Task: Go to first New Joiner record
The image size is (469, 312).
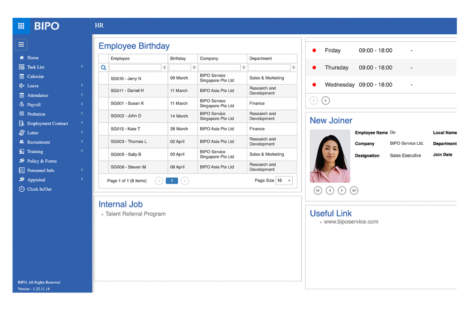Action: pos(318,190)
